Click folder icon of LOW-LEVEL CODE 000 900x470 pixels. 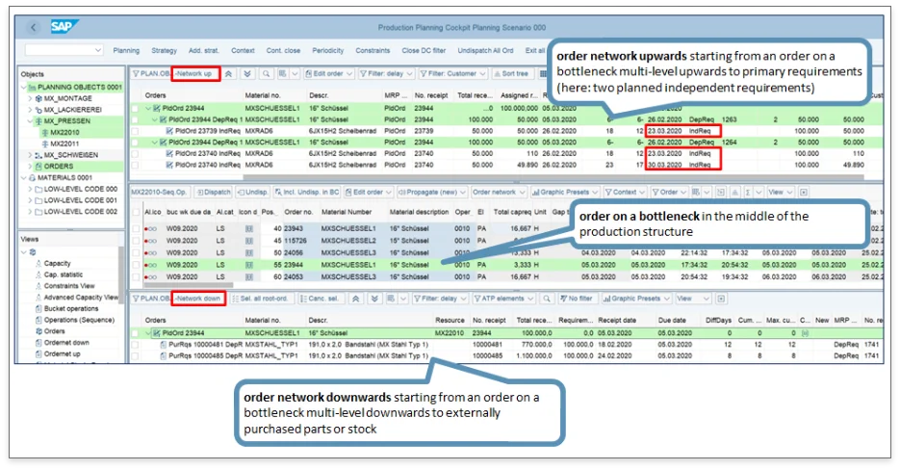[x=39, y=189]
